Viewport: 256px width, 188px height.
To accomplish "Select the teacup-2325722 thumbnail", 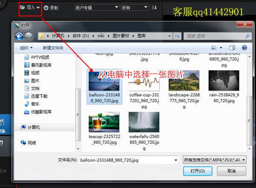I will 104,122.
